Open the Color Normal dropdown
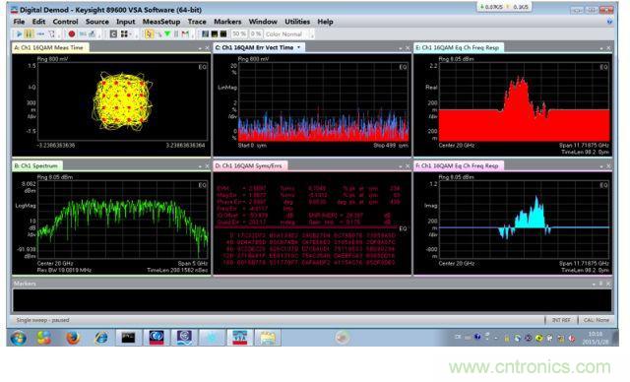Viewport: 630px width, 382px height. [286, 34]
